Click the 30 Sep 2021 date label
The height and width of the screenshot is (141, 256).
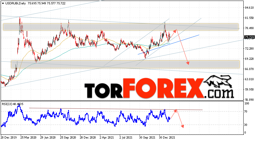(147, 138)
